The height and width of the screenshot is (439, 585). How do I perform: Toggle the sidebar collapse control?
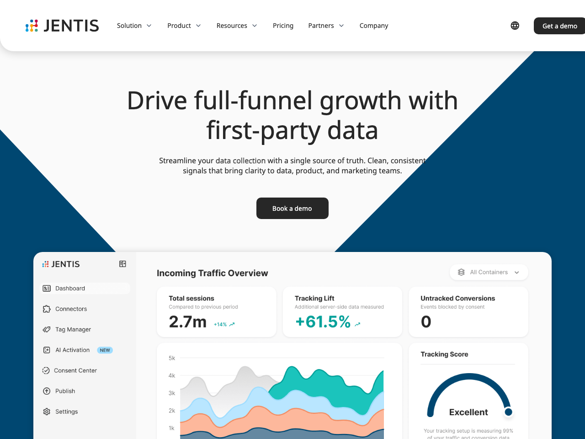(122, 264)
